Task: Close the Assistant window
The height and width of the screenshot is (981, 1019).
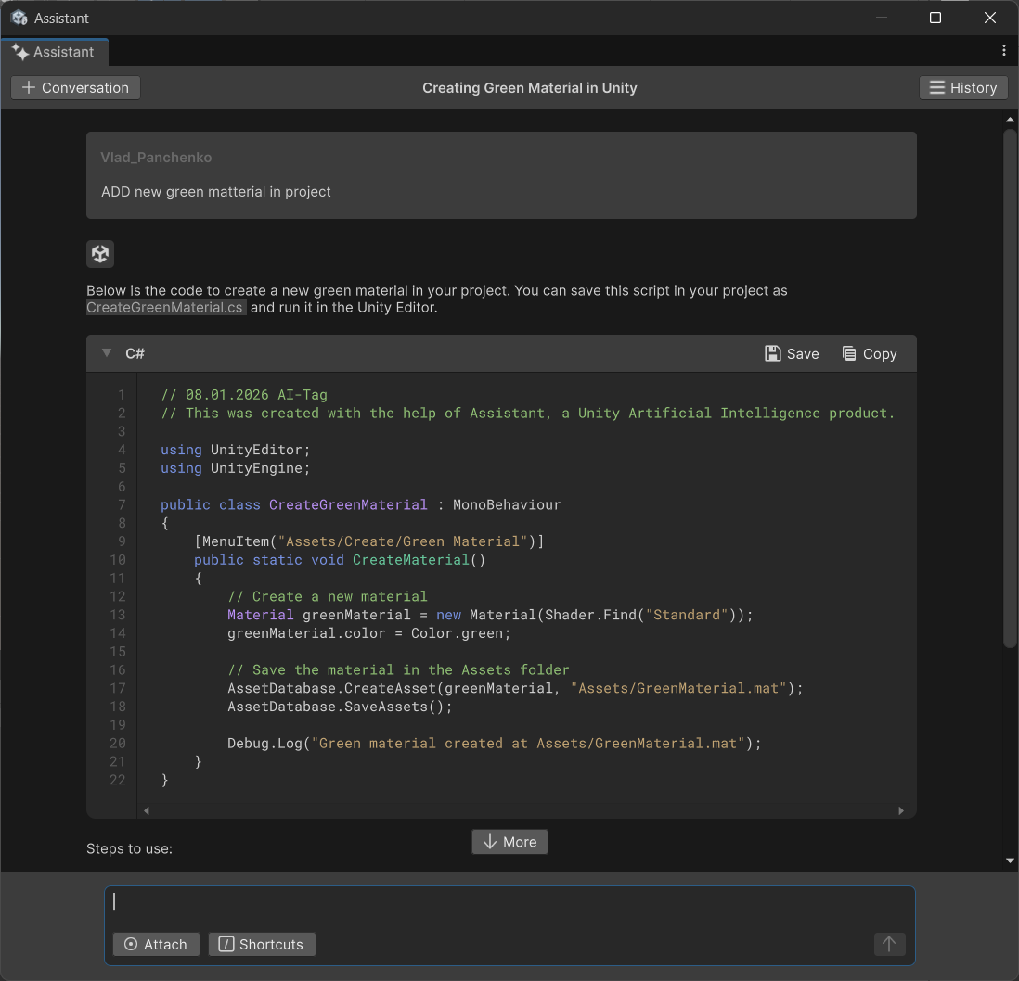Action: [989, 18]
